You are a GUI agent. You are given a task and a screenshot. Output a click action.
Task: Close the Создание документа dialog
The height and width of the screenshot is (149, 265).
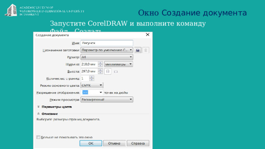147,35
